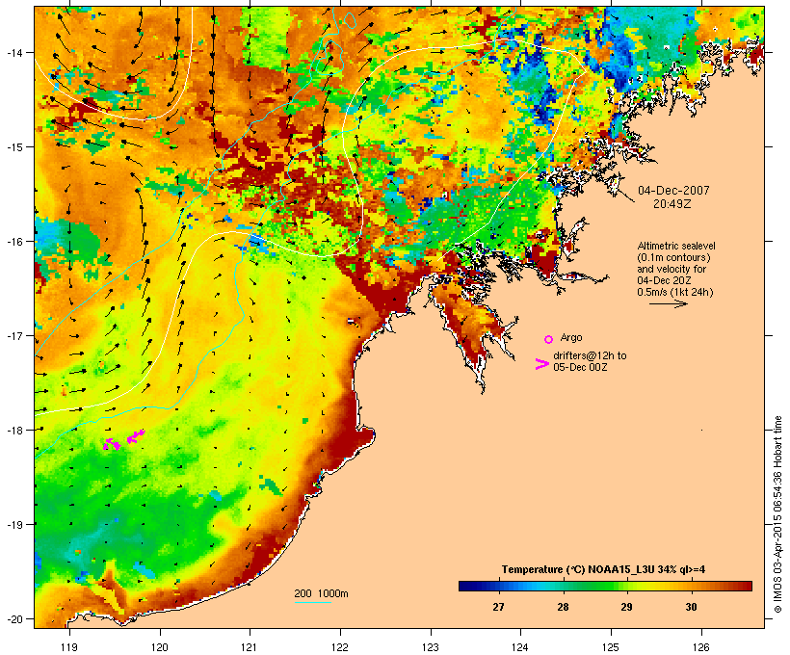The width and height of the screenshot is (790, 655).
Task: Click the 126 longitude axis label
Action: point(700,647)
